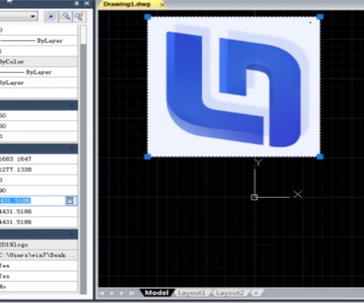Add a new layout with plus tab
The width and height of the screenshot is (364, 303).
[x=256, y=293]
